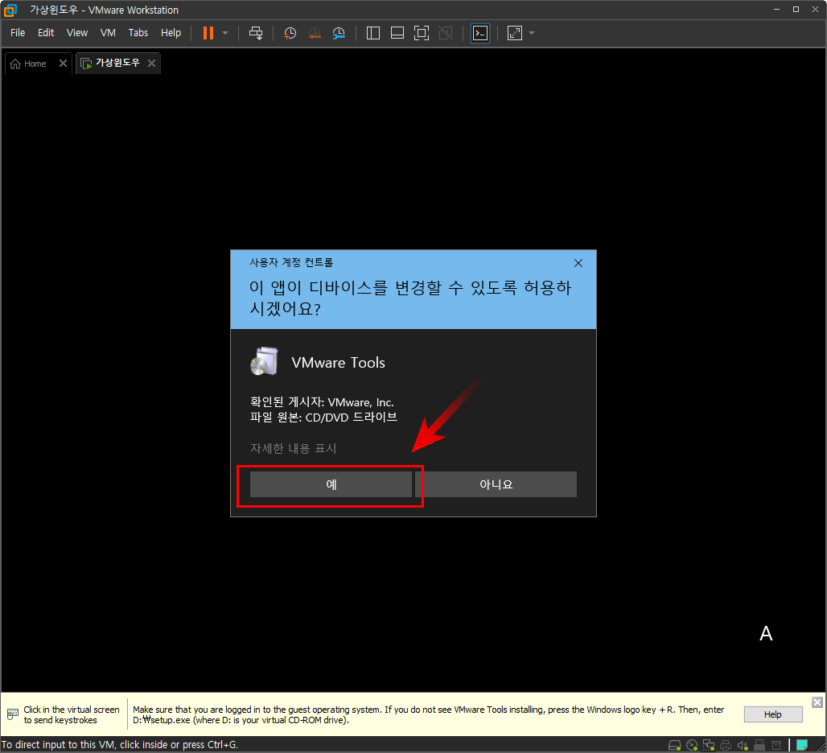The image size is (827, 753).
Task: Maximize the VMware Workstation window
Action: pyautogui.click(x=796, y=10)
